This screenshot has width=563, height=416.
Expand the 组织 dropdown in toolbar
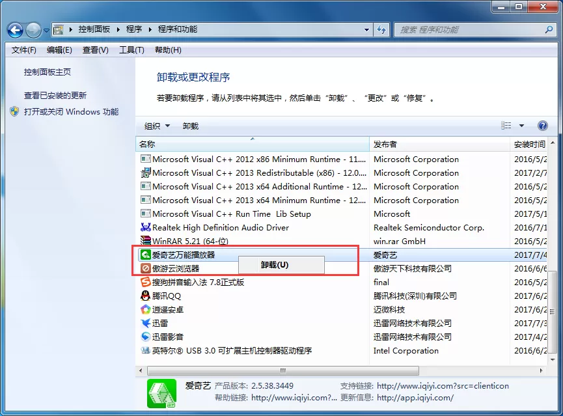tap(157, 126)
